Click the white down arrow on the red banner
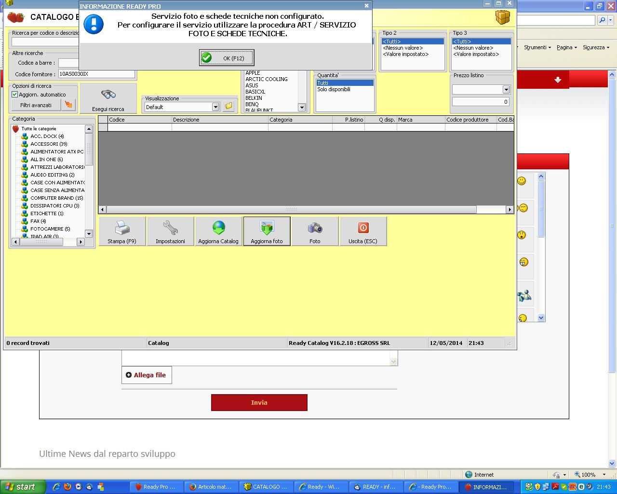This screenshot has height=494, width=617. pos(558,80)
